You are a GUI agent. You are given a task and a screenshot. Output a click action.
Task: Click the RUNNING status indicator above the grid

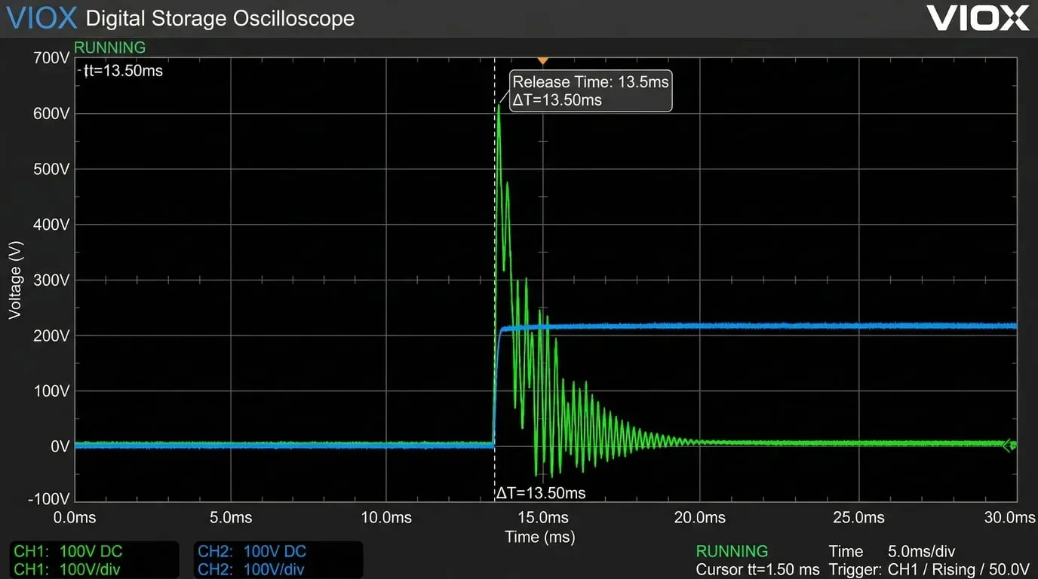pyautogui.click(x=109, y=47)
